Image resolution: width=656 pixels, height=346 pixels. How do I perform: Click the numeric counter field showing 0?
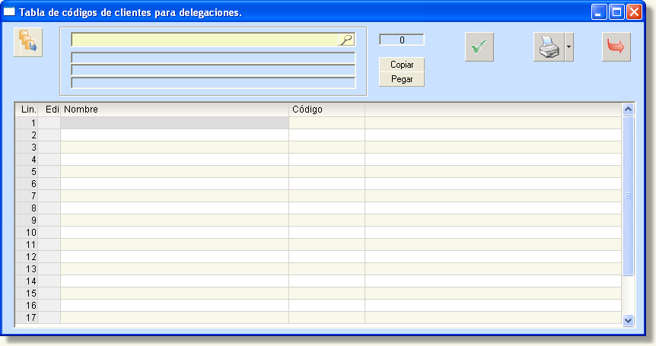(x=401, y=40)
